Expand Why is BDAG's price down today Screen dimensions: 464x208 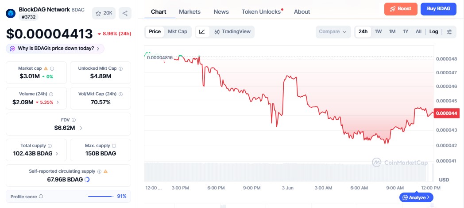click(55, 49)
